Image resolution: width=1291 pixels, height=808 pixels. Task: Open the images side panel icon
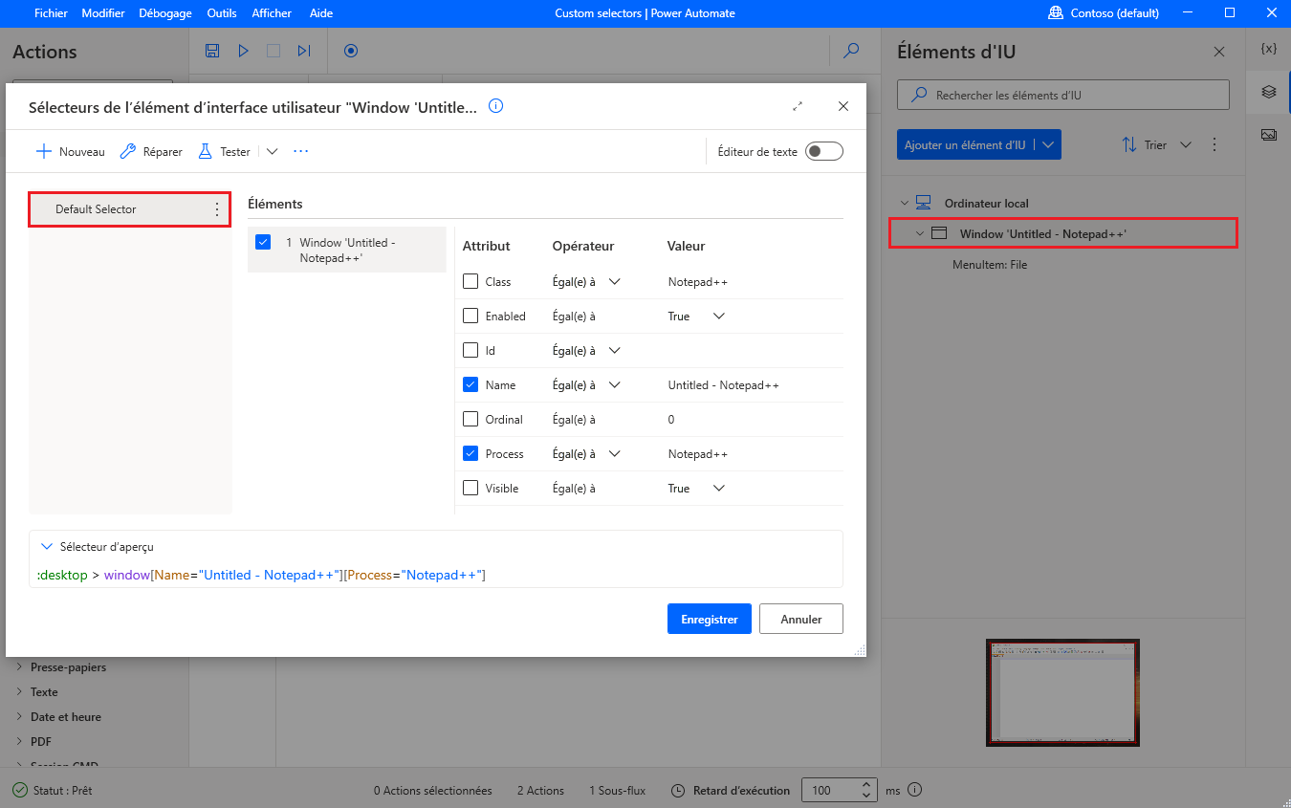point(1269,135)
